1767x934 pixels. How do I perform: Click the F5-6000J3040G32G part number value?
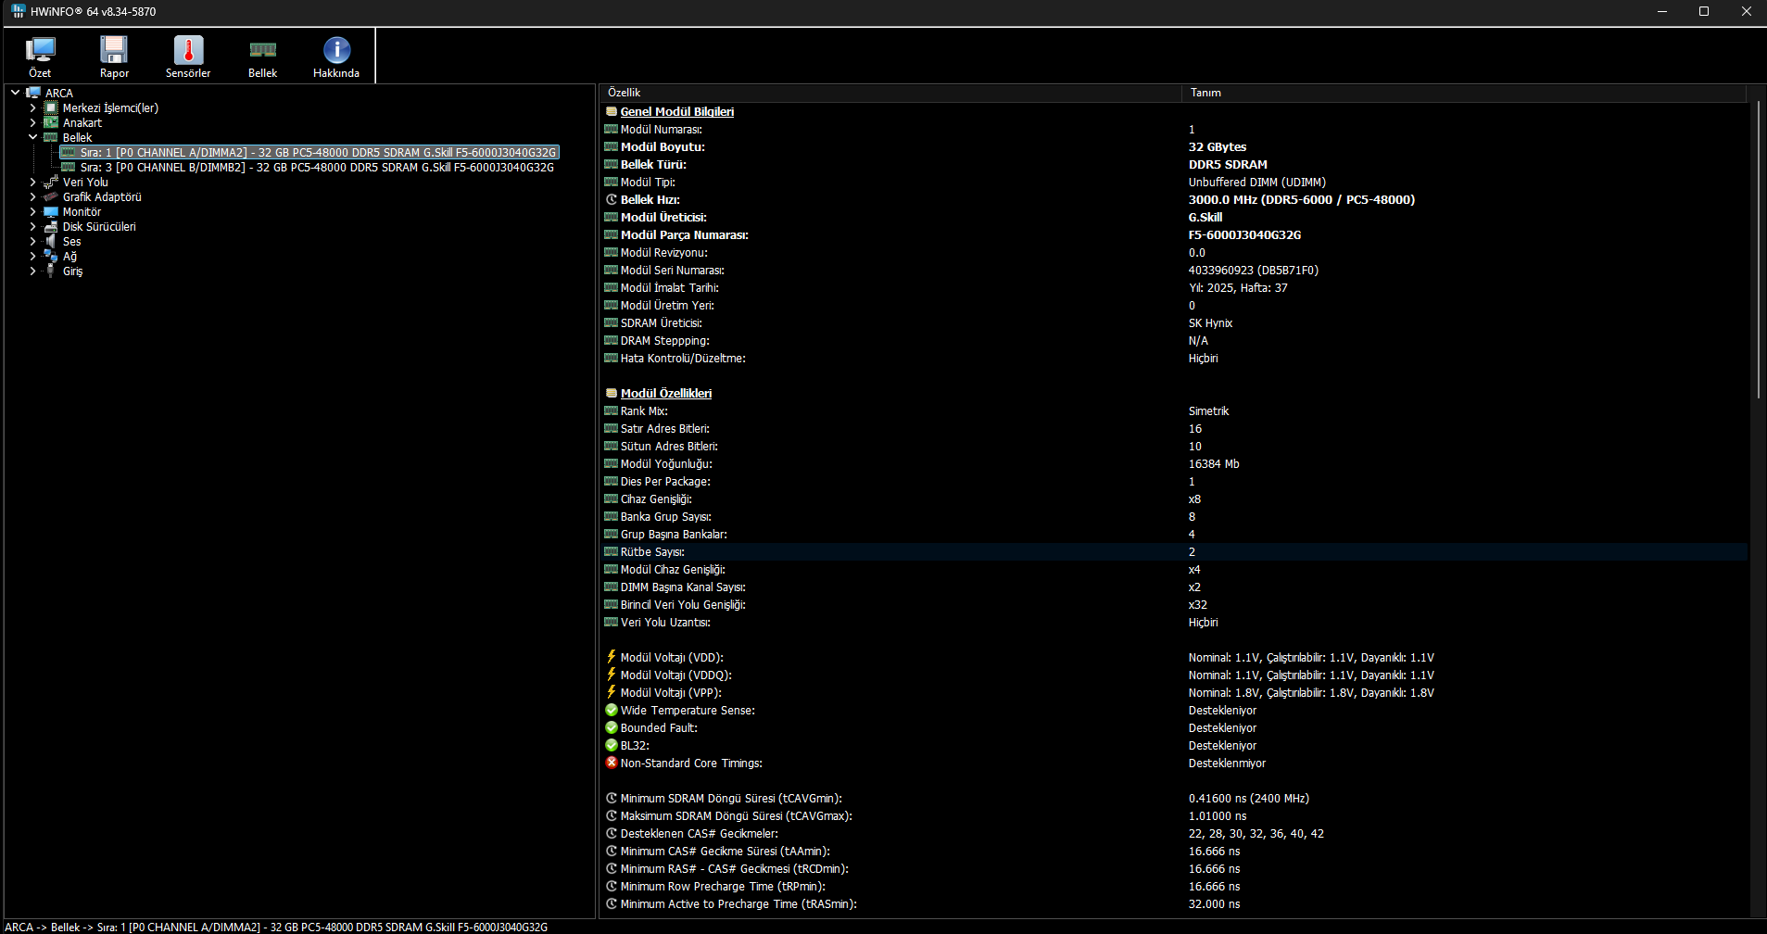click(1244, 234)
